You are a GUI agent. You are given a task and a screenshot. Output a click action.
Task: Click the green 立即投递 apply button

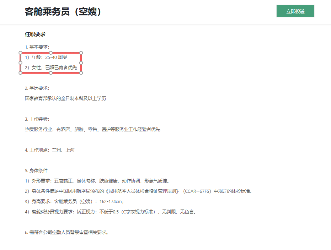295,11
